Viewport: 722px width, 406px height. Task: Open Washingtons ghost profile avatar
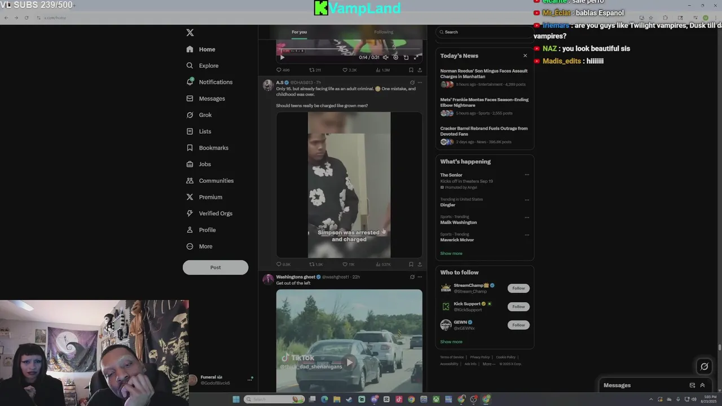pyautogui.click(x=268, y=279)
